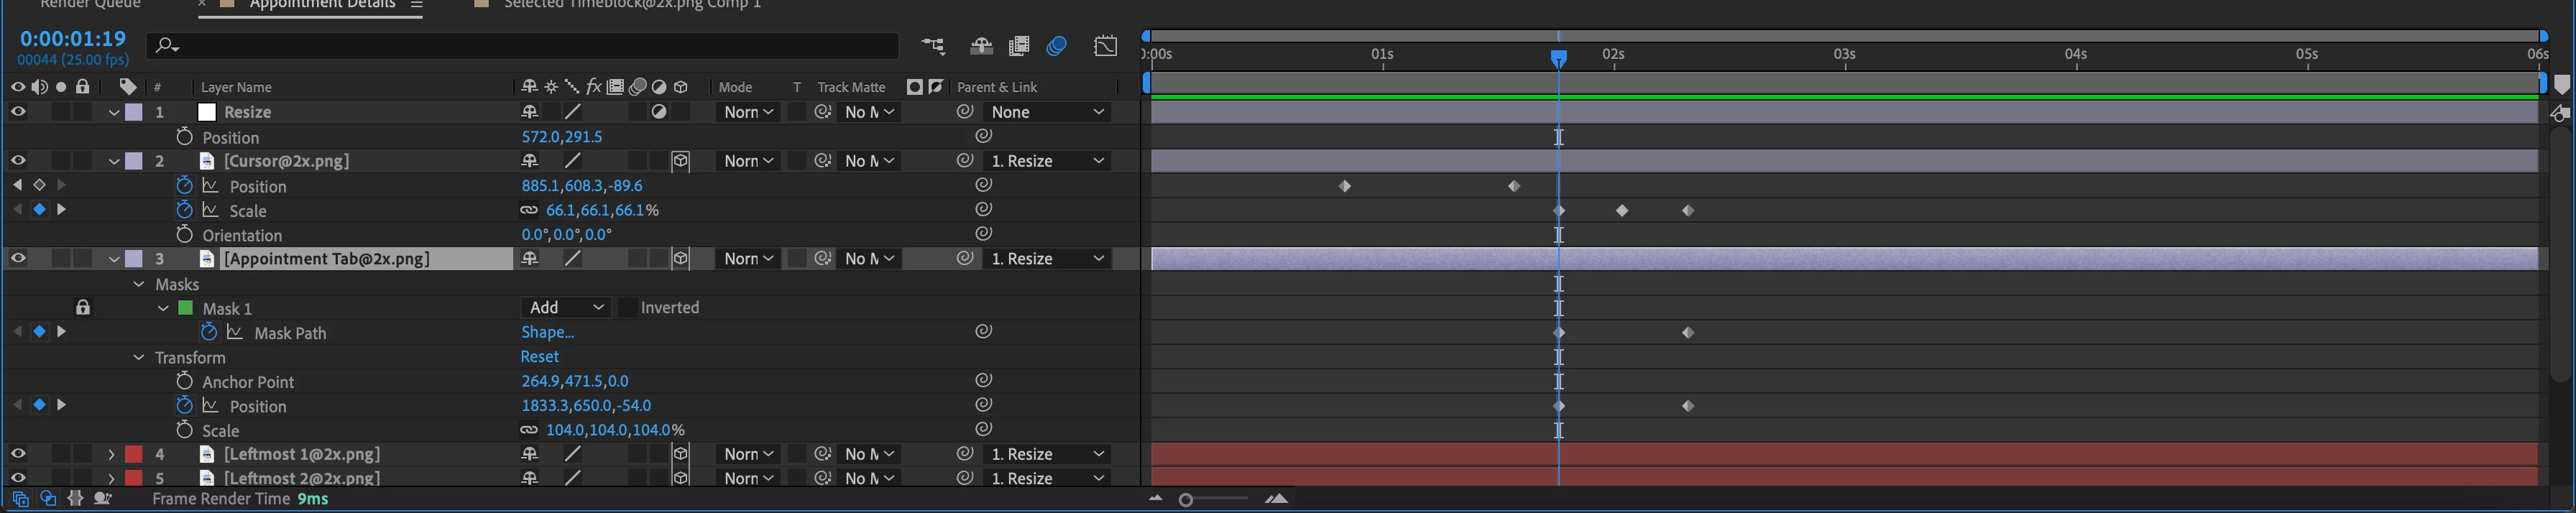Click the Mask Path stopwatch icon
2576x513 pixels.
[x=209, y=332]
